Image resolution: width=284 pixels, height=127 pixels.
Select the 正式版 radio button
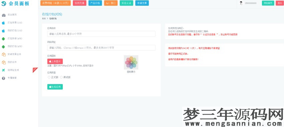click(x=49, y=77)
